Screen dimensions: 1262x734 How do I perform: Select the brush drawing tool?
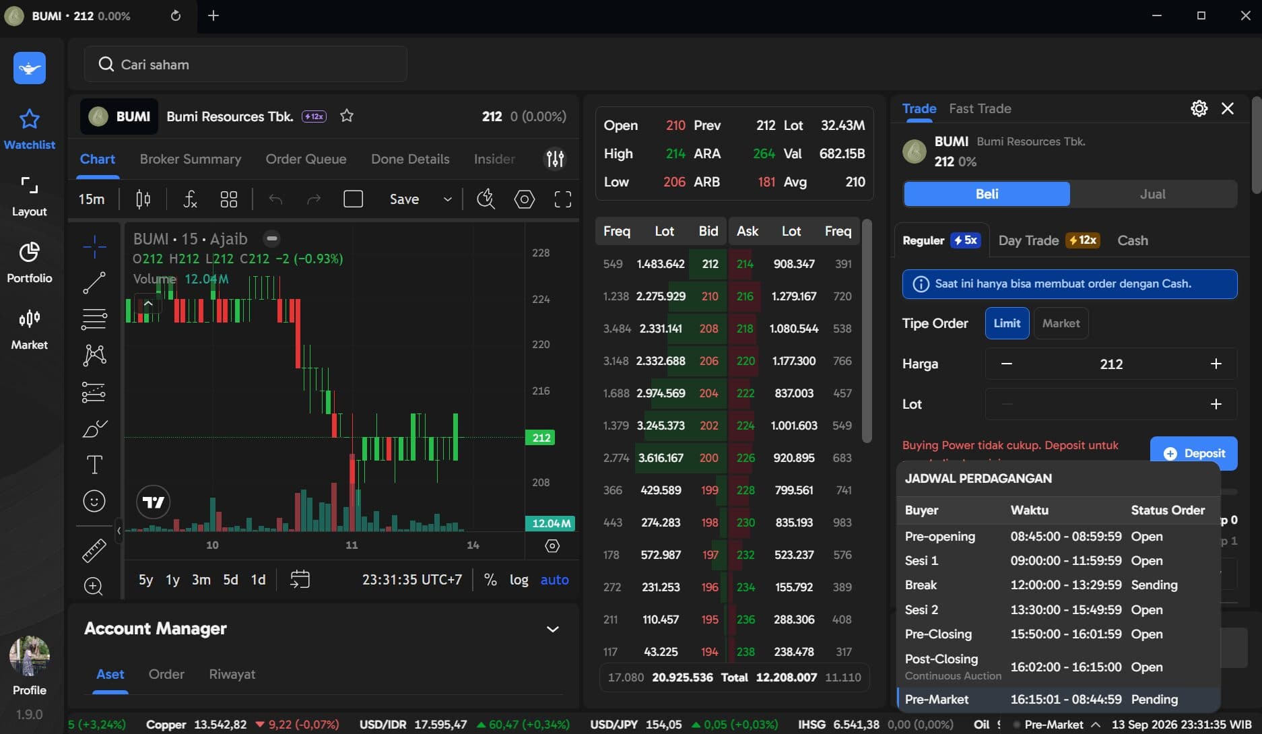click(94, 428)
